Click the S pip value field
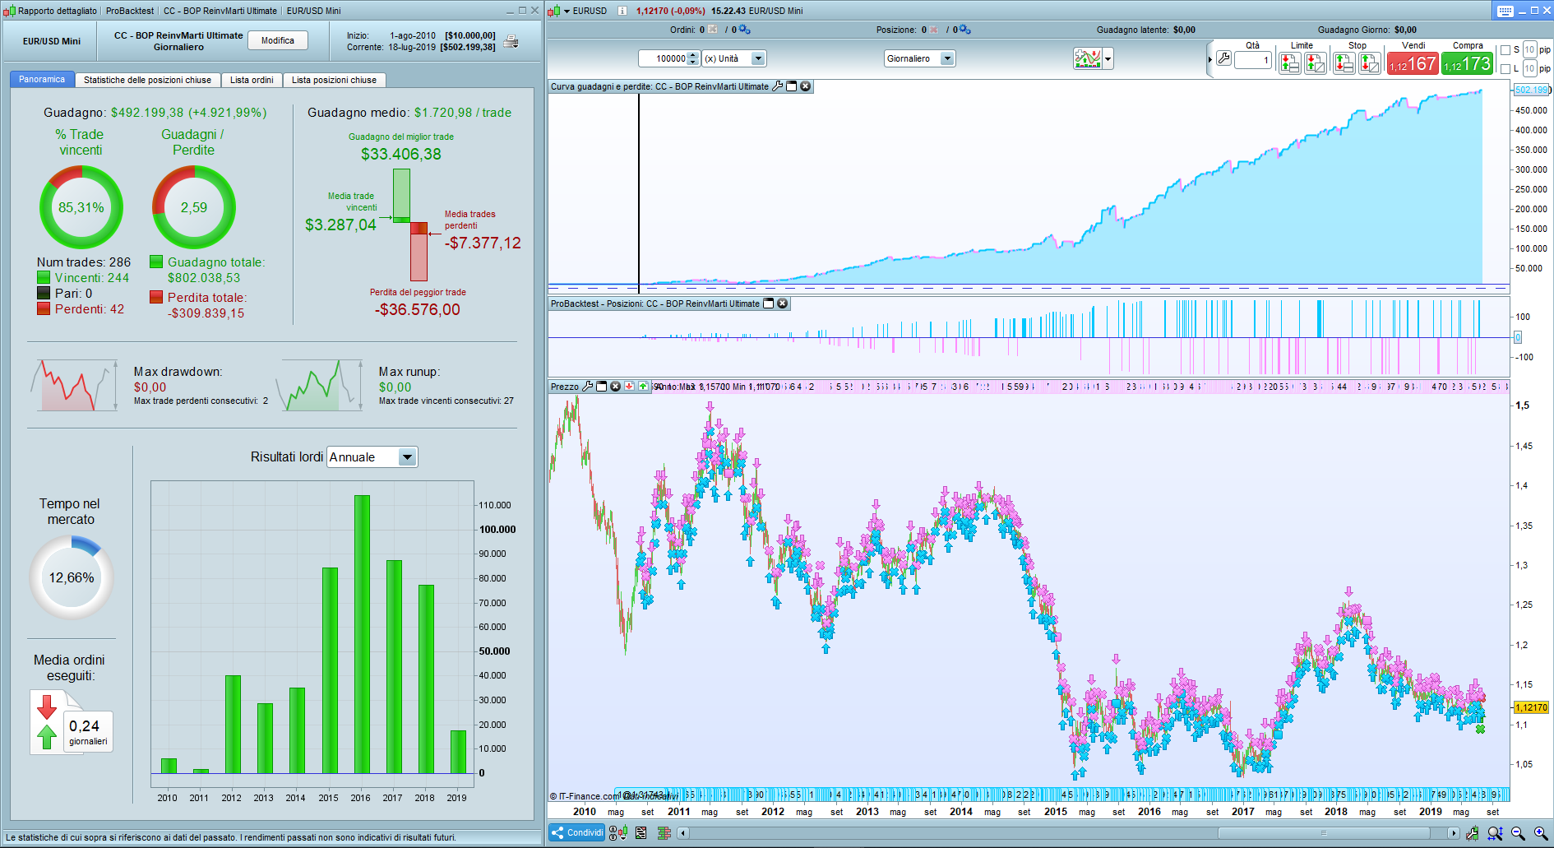The width and height of the screenshot is (1554, 848). (1530, 50)
